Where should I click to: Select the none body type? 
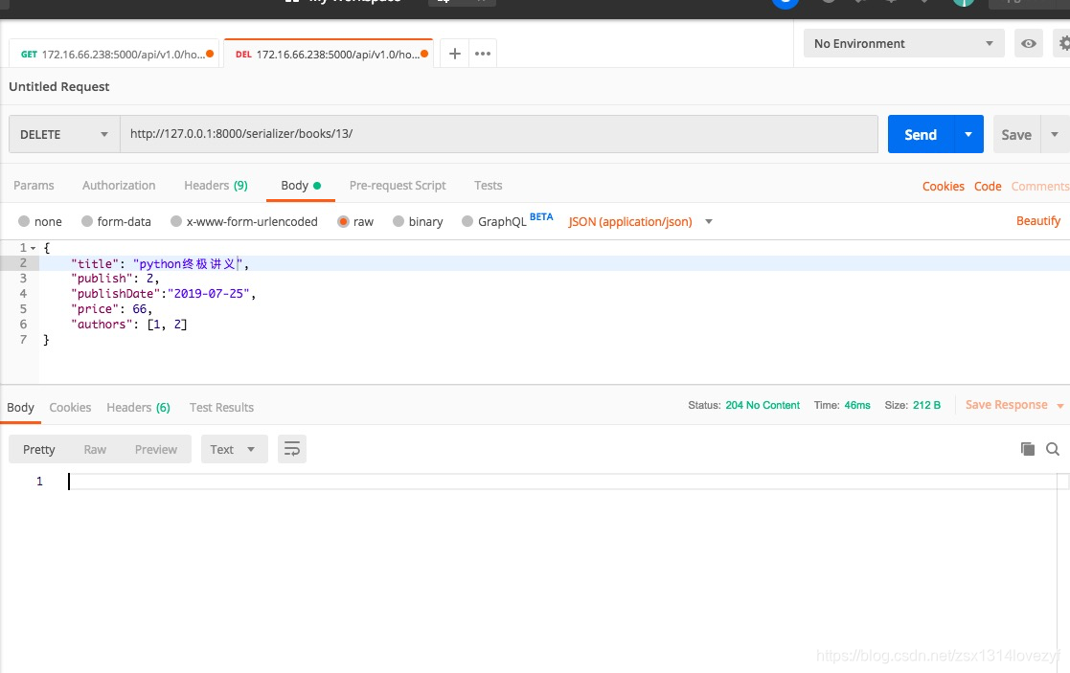40,221
